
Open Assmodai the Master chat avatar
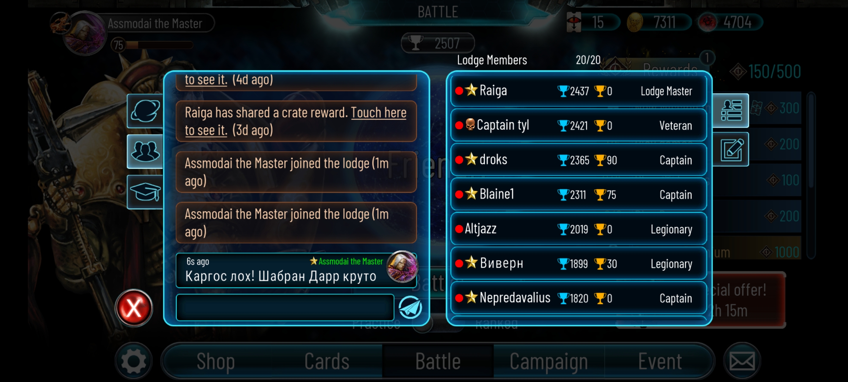[402, 267]
